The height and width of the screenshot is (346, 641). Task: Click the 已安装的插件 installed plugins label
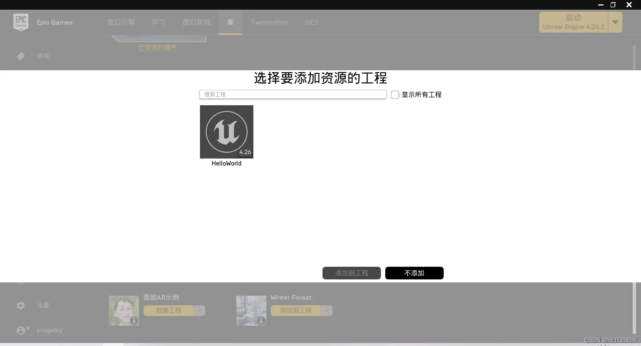point(158,47)
